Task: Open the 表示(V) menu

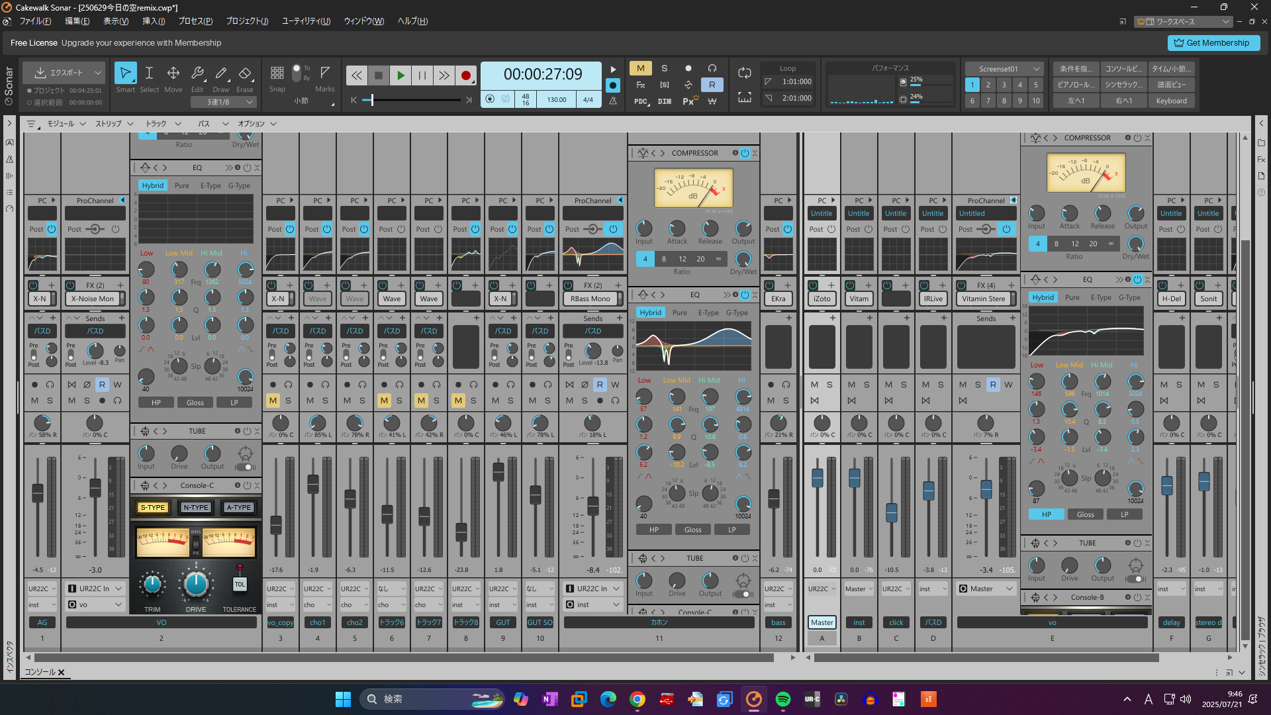Action: [116, 21]
